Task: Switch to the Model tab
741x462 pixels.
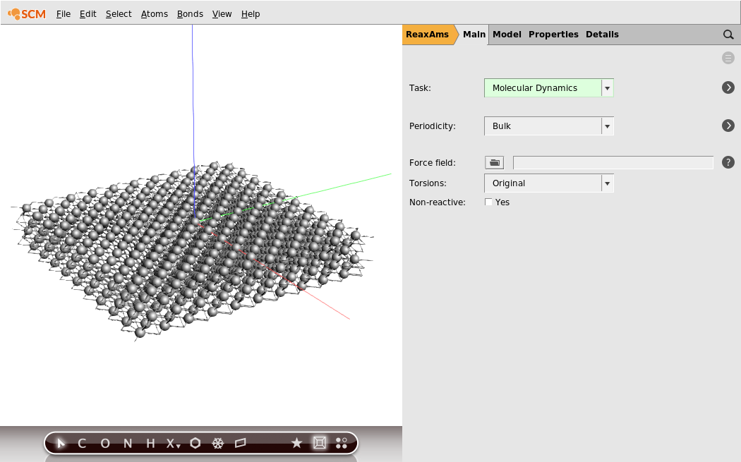Action: coord(507,35)
